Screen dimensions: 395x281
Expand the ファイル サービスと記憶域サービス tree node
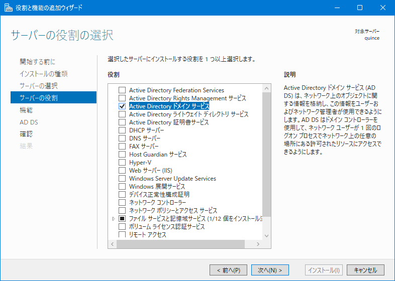coord(114,219)
